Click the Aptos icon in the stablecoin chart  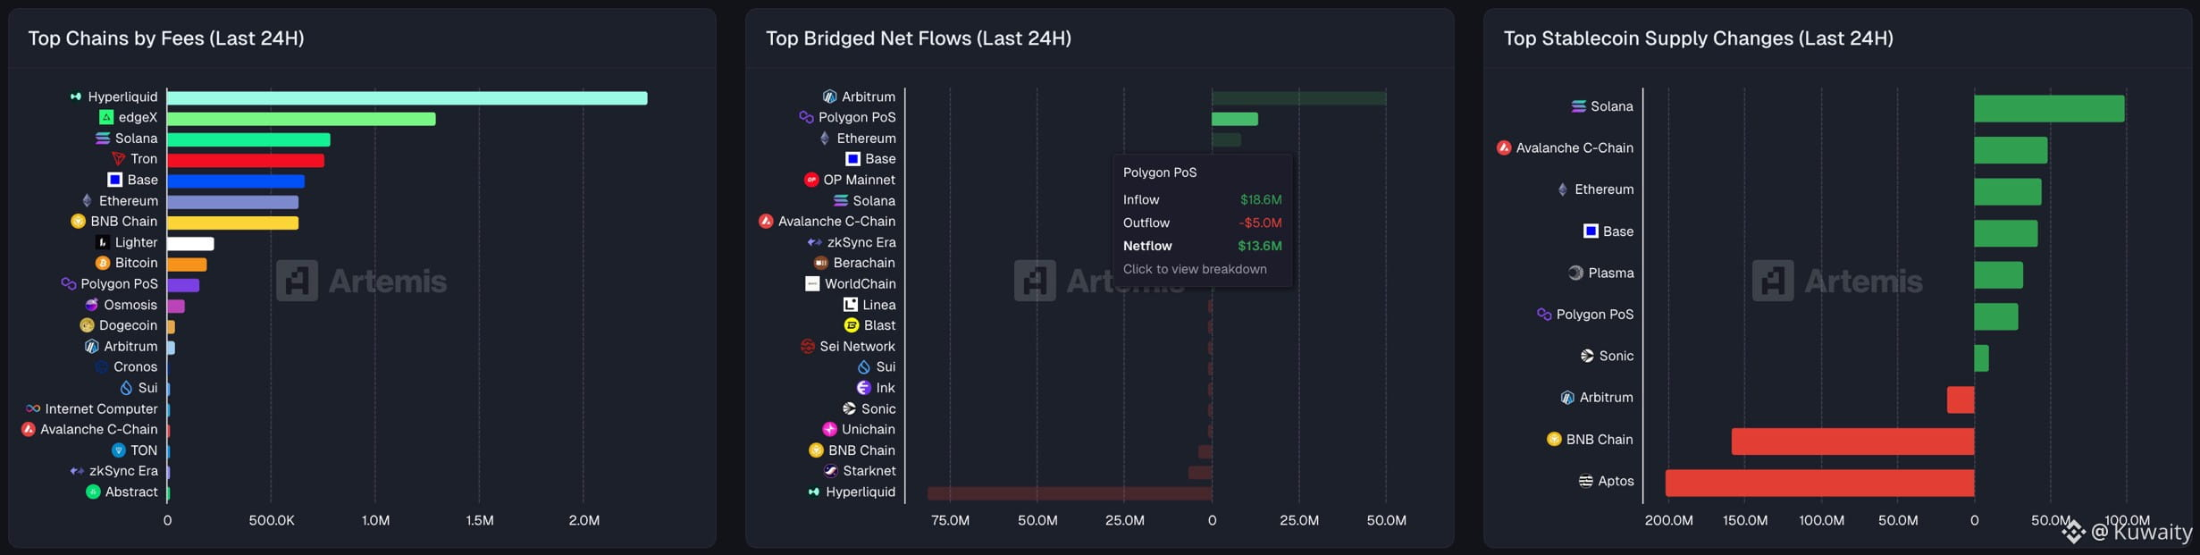click(x=1585, y=481)
